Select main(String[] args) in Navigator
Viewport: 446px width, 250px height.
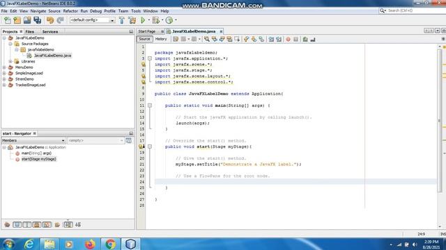(36, 153)
